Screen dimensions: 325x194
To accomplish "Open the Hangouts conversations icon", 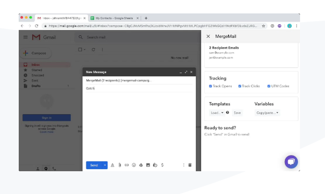I will point(46,169).
